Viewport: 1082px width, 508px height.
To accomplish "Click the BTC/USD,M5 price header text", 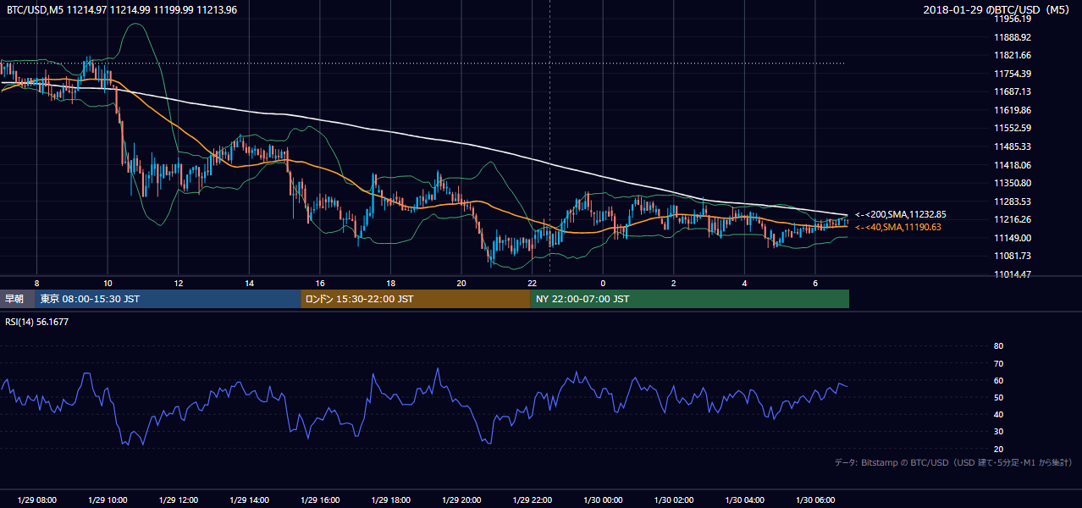I will coord(122,9).
